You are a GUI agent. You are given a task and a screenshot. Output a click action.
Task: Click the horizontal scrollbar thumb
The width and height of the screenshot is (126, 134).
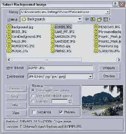click(47, 60)
